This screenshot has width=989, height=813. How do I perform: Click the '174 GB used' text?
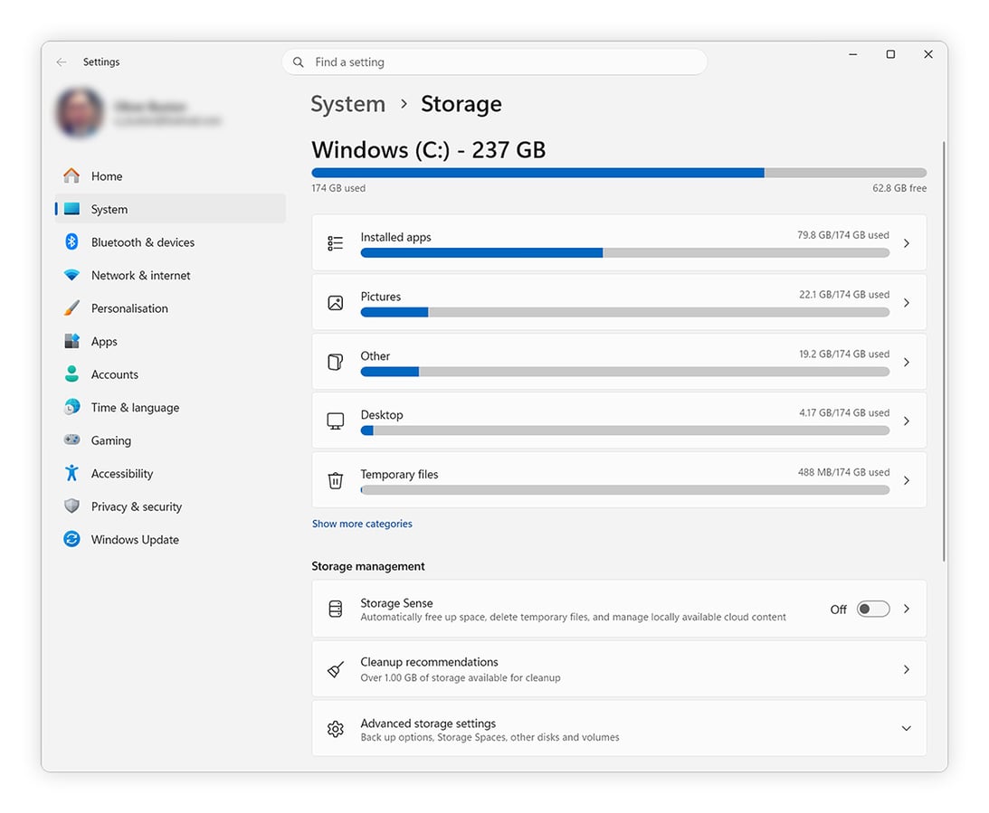pyautogui.click(x=338, y=188)
